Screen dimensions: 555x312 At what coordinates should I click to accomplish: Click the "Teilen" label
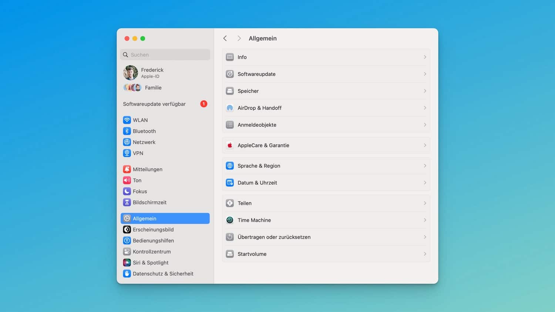pyautogui.click(x=245, y=203)
